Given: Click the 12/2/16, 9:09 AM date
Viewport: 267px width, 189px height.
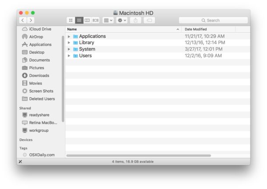Looking at the screenshot, I should pos(204,56).
